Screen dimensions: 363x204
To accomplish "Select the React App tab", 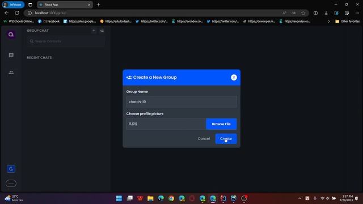I will pos(65,5).
